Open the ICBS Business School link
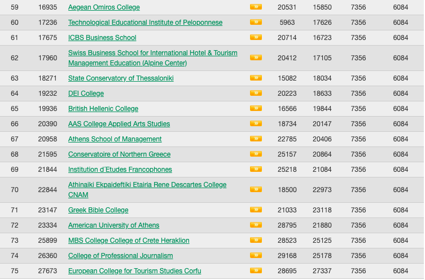The width and height of the screenshot is (425, 280). (102, 38)
